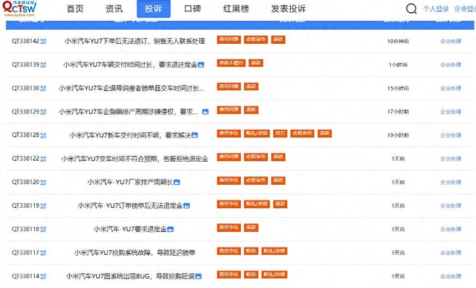Image resolution: width=476 pixels, height=288 pixels.
Task: Open complaint 抢购系统故障,导致延迟锁单
Action: [x=135, y=253]
